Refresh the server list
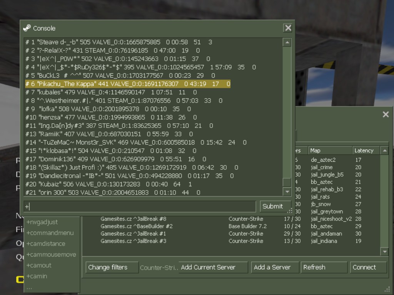 tap(324, 267)
